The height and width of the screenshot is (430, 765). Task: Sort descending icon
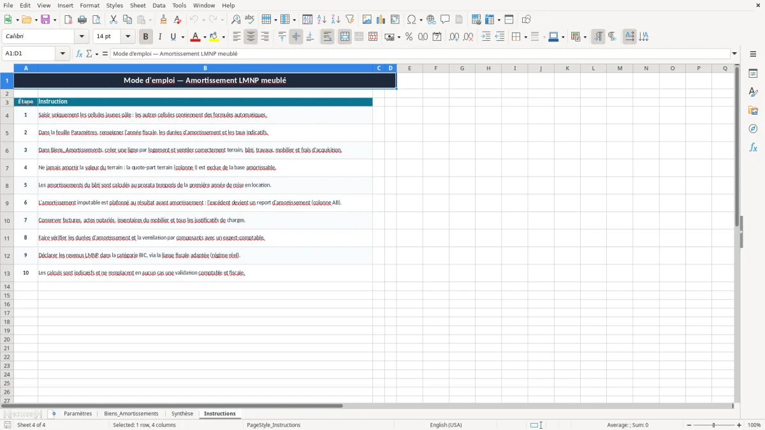coord(336,20)
